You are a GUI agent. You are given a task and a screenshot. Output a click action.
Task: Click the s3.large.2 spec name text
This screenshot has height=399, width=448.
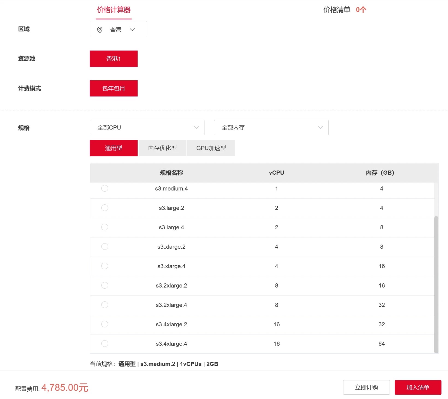tap(171, 208)
